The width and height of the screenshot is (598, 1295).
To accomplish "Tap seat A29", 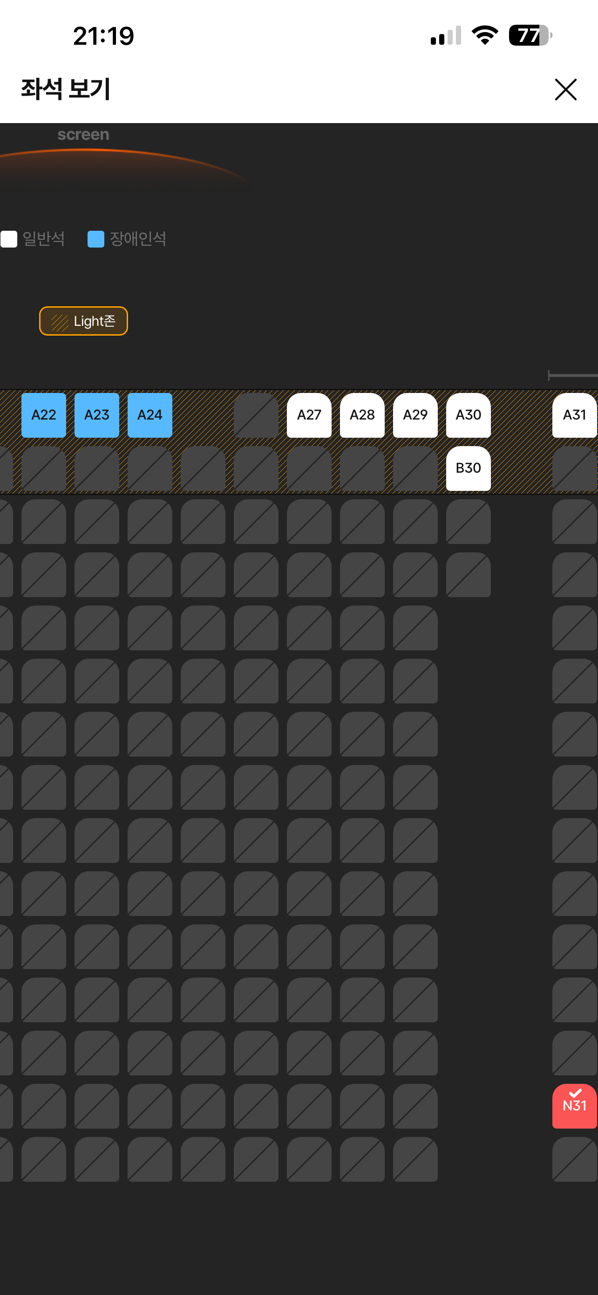I will 415,415.
